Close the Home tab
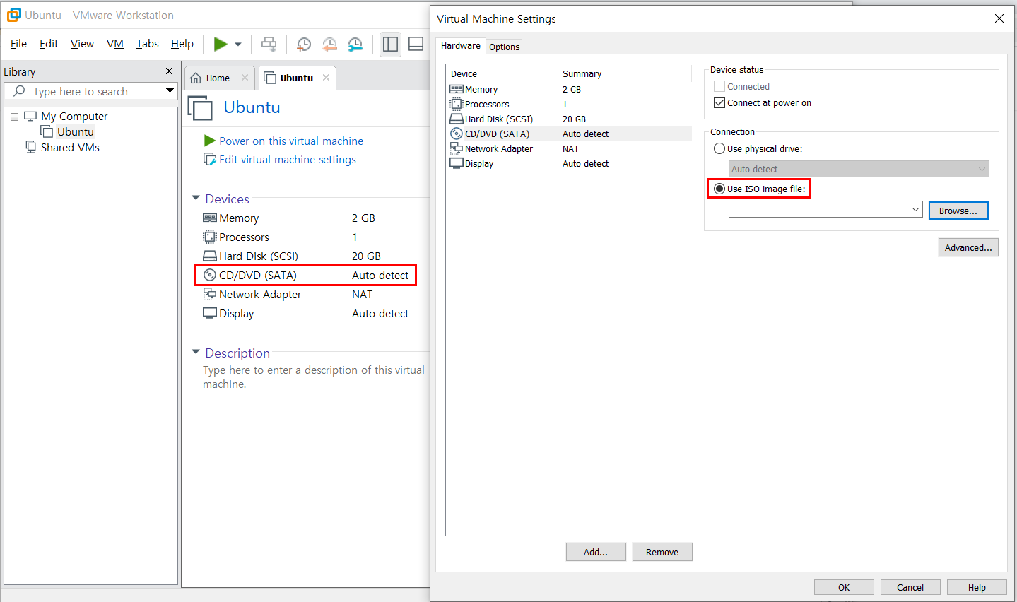 [x=245, y=77]
